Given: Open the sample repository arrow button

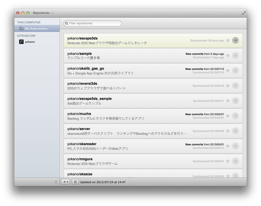Looking at the screenshot, I should 236,55.
